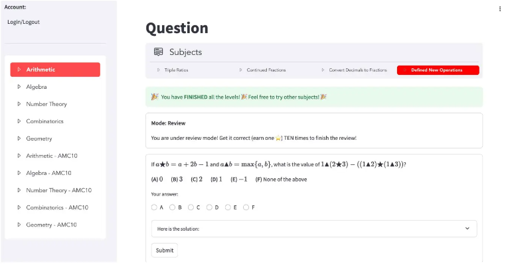Click the triangle icon beside Number Theory
This screenshot has height=273, width=510.
point(19,104)
